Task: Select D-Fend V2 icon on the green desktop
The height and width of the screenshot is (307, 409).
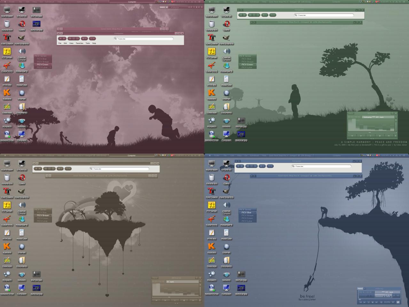Action: [226, 12]
